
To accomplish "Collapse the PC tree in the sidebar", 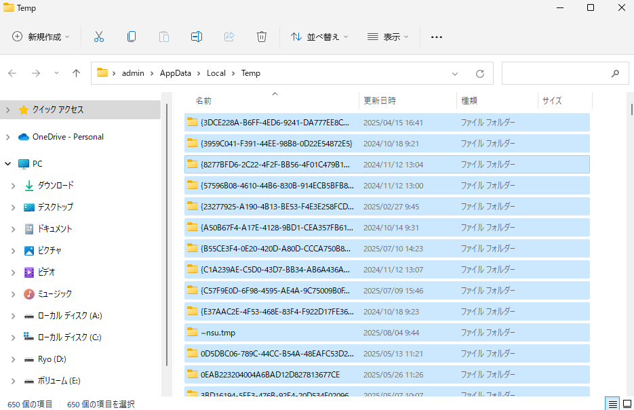I will (7, 163).
